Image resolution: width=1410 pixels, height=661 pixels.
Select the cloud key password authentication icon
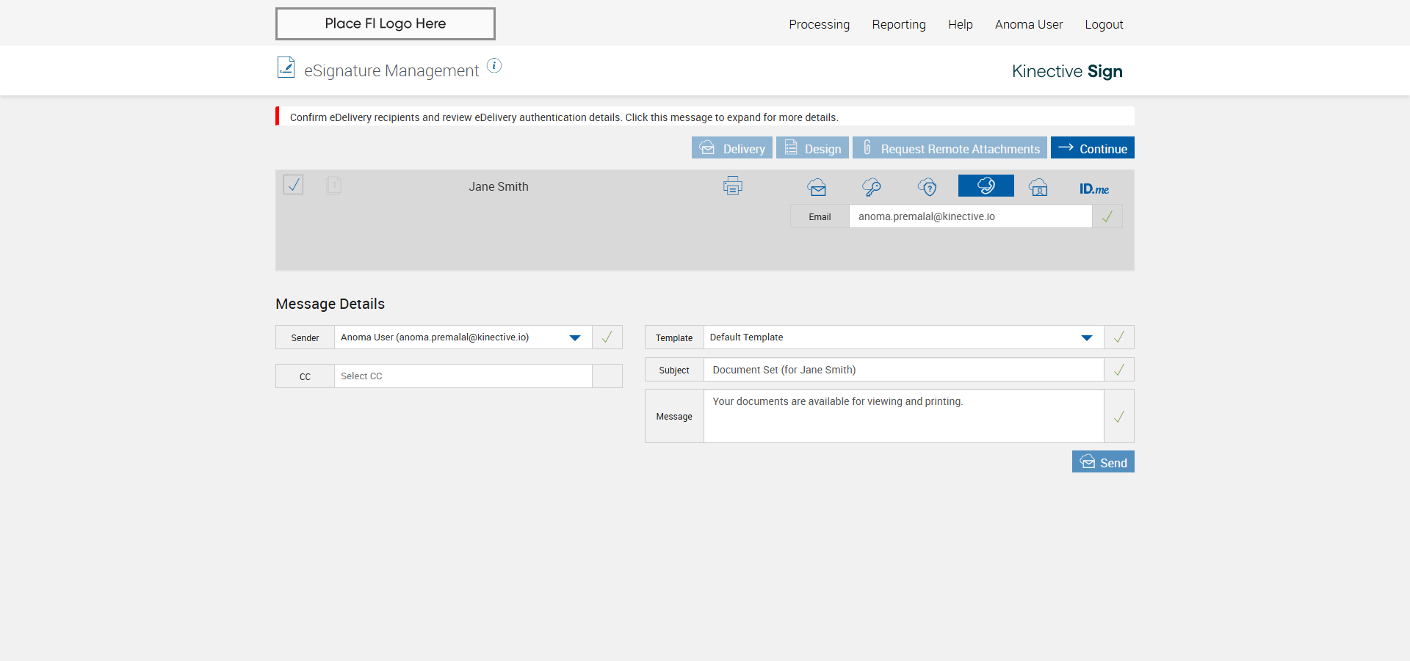point(872,187)
